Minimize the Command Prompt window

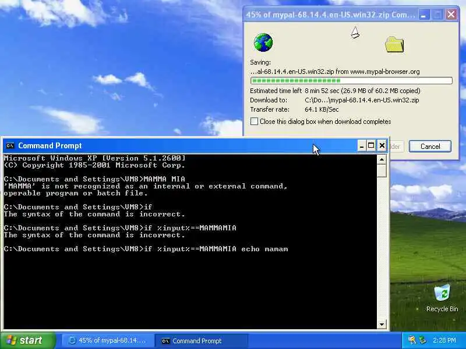[x=361, y=146]
